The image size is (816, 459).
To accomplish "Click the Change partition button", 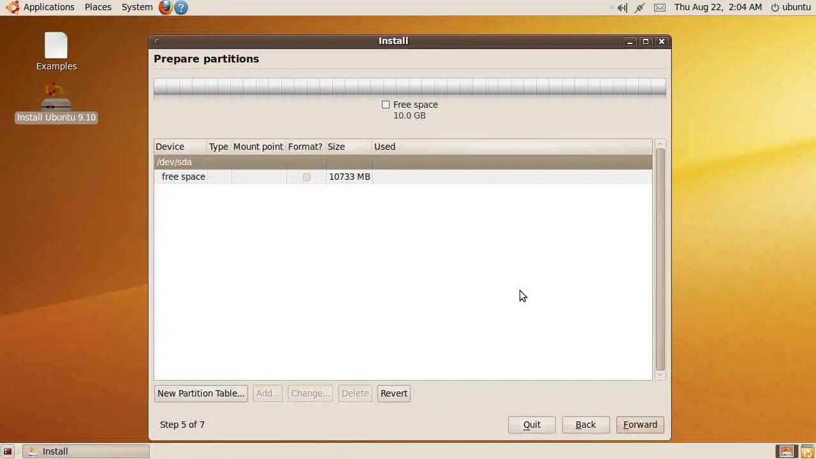I will coord(310,393).
